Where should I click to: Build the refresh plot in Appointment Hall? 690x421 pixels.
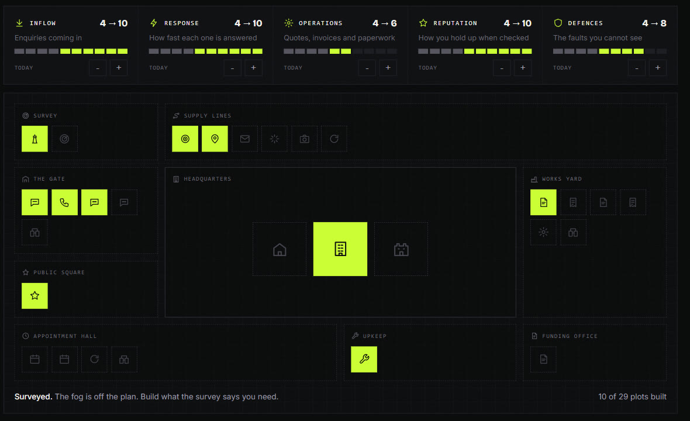click(x=94, y=360)
